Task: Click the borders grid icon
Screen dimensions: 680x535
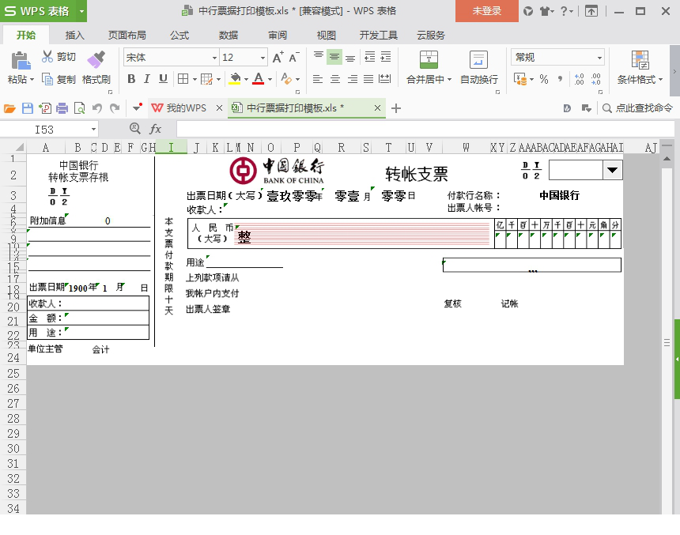Action: (183, 79)
